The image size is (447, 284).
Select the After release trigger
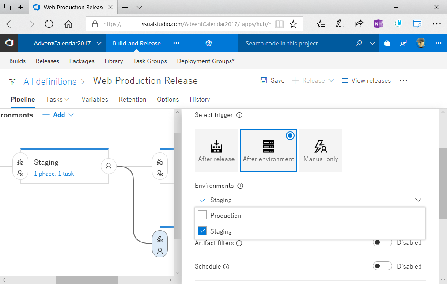216,151
